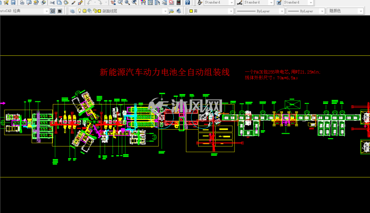Toggle freeze in current viewport icon

90,11
